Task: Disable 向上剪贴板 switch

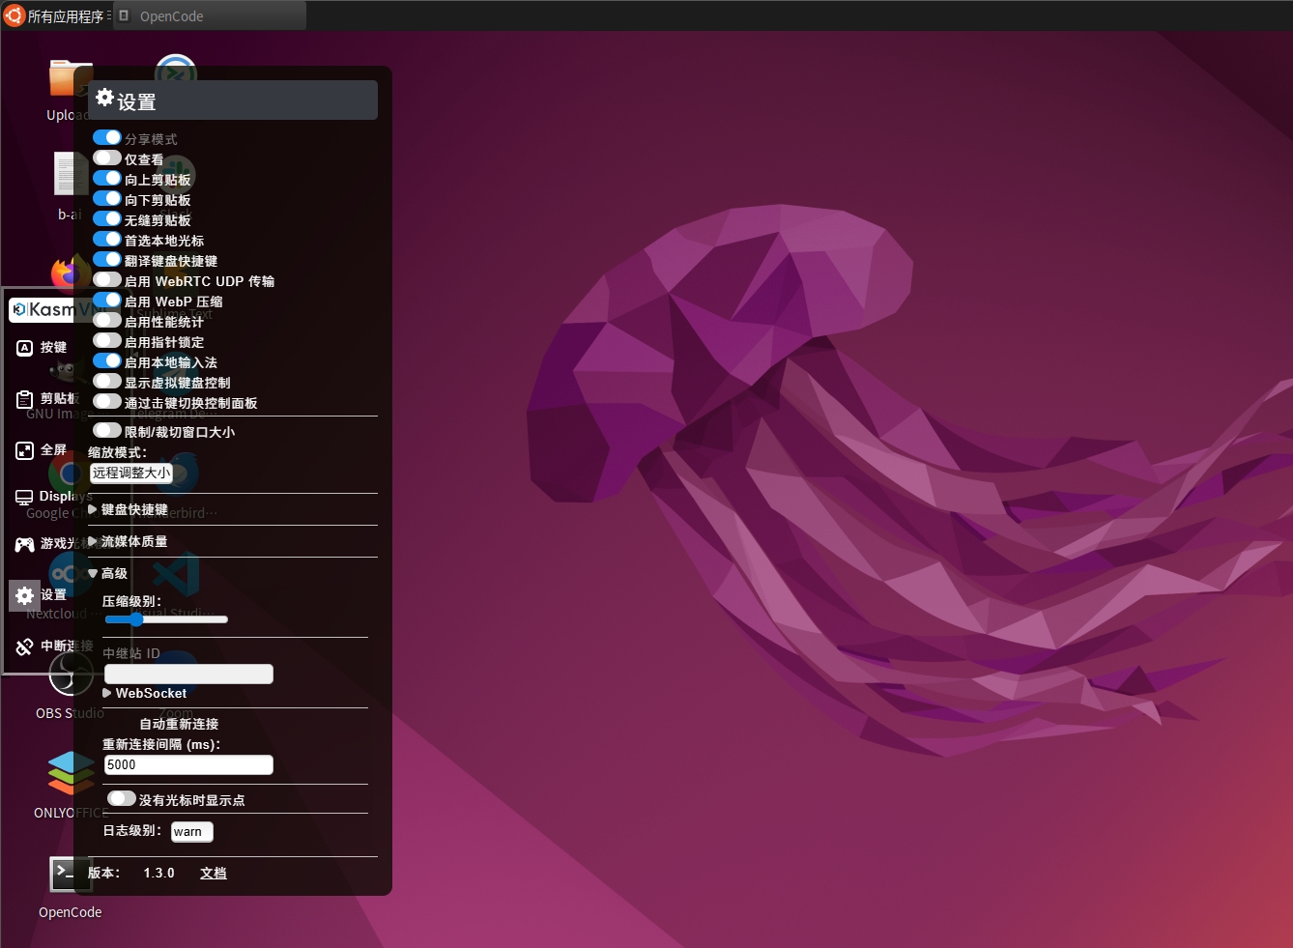Action: point(107,179)
